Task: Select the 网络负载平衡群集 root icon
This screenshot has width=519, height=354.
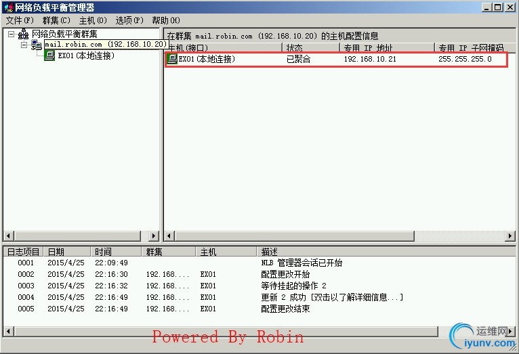Action: point(23,34)
